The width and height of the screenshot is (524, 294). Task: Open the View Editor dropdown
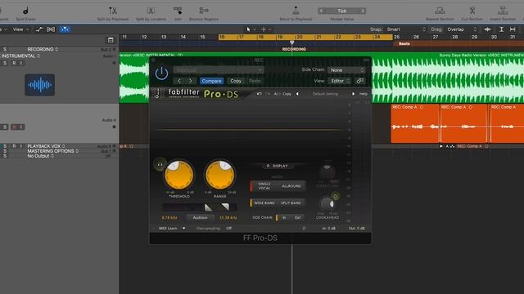tap(339, 81)
